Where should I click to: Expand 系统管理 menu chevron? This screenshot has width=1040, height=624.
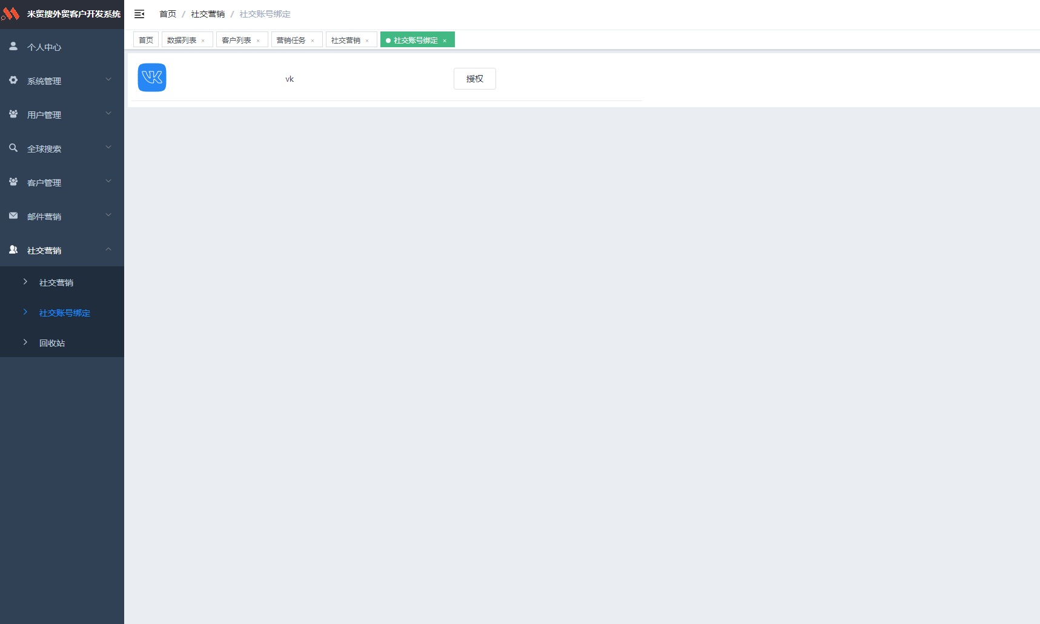click(108, 79)
